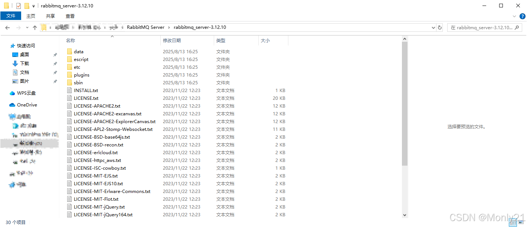The image size is (527, 227).
Task: Click the scrollbar up arrow
Action: (405, 39)
